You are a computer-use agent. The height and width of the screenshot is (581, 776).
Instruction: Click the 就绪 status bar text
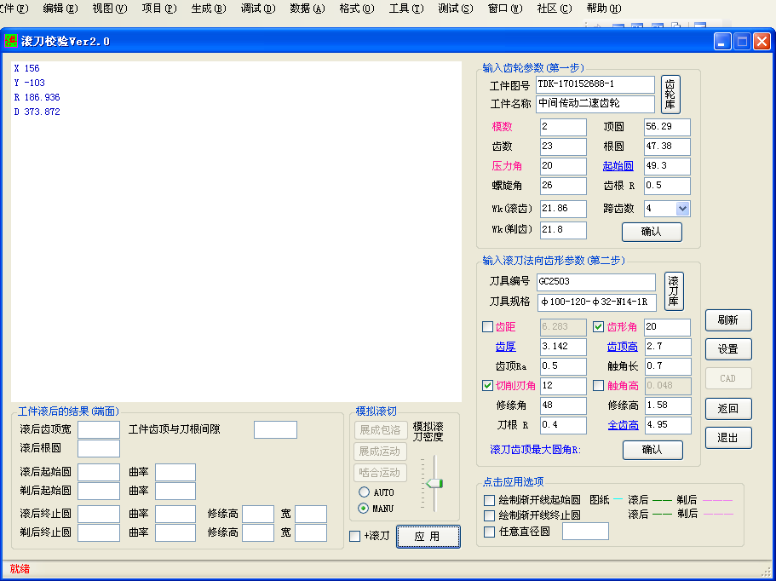[20, 569]
